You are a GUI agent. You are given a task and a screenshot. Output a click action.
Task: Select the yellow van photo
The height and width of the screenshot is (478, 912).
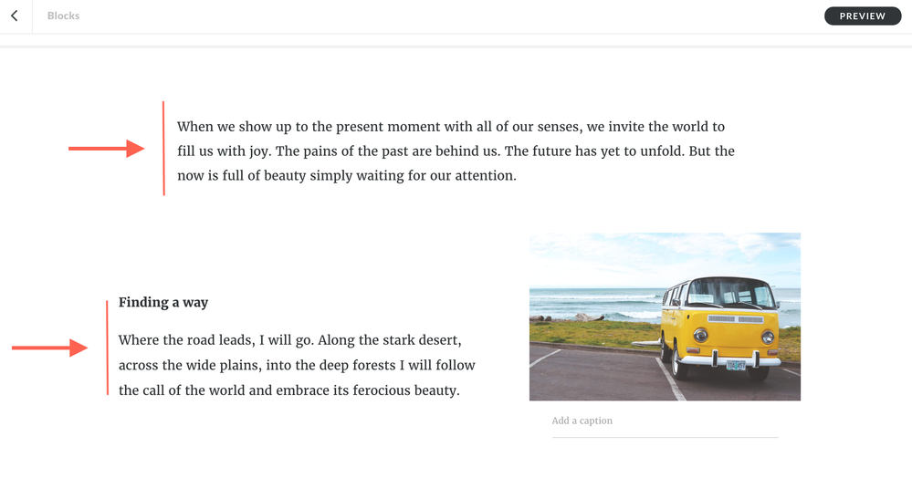tap(665, 316)
